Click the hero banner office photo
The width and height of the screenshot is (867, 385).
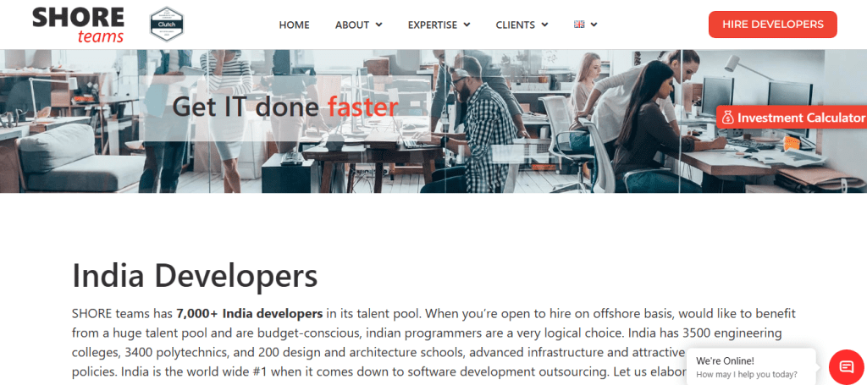(x=433, y=121)
